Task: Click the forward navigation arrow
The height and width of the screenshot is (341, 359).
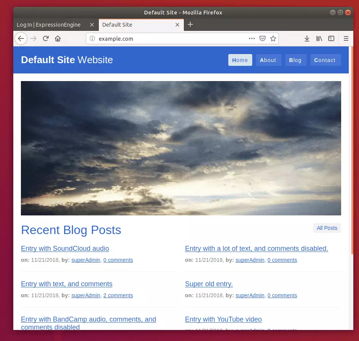Action: pos(33,38)
